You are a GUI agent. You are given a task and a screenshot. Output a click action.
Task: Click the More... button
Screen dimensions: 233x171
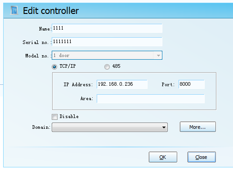coord(198,127)
